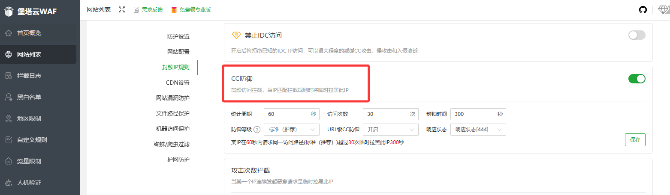Click the 首页概览 house icon in the sidebar
The width and height of the screenshot is (670, 195).
coord(9,33)
